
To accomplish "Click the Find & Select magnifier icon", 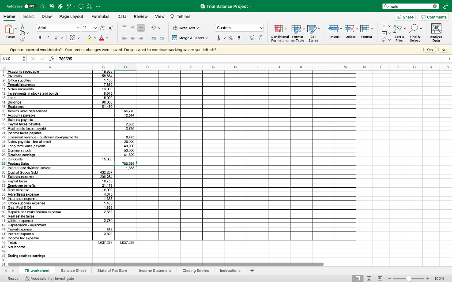I will (413, 27).
